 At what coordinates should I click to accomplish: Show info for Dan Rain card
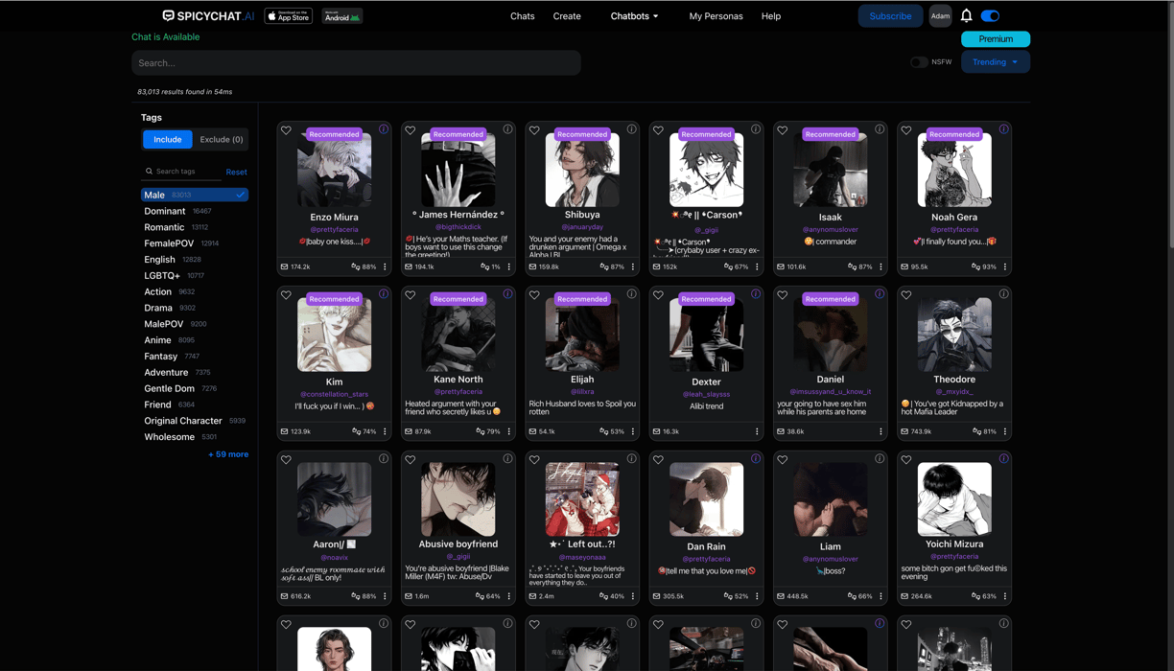[x=756, y=459]
